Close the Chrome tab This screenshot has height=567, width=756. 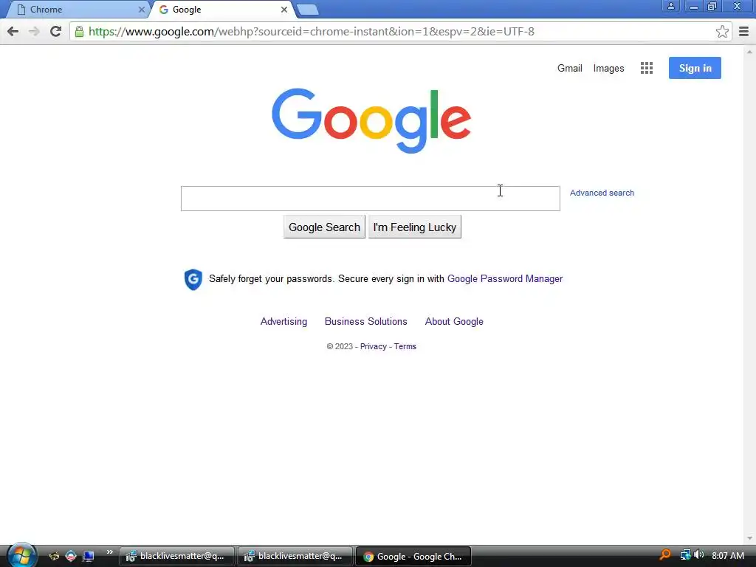click(141, 10)
